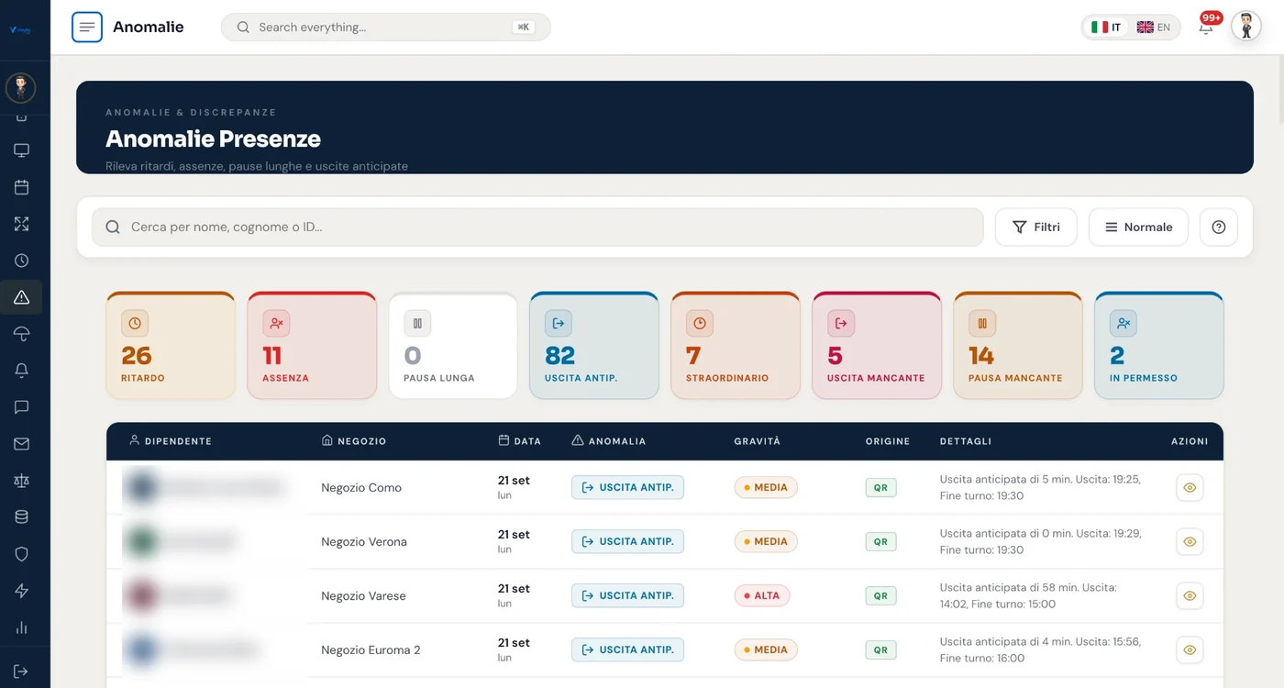Click the ALTA severity badge in Varese row

(762, 596)
